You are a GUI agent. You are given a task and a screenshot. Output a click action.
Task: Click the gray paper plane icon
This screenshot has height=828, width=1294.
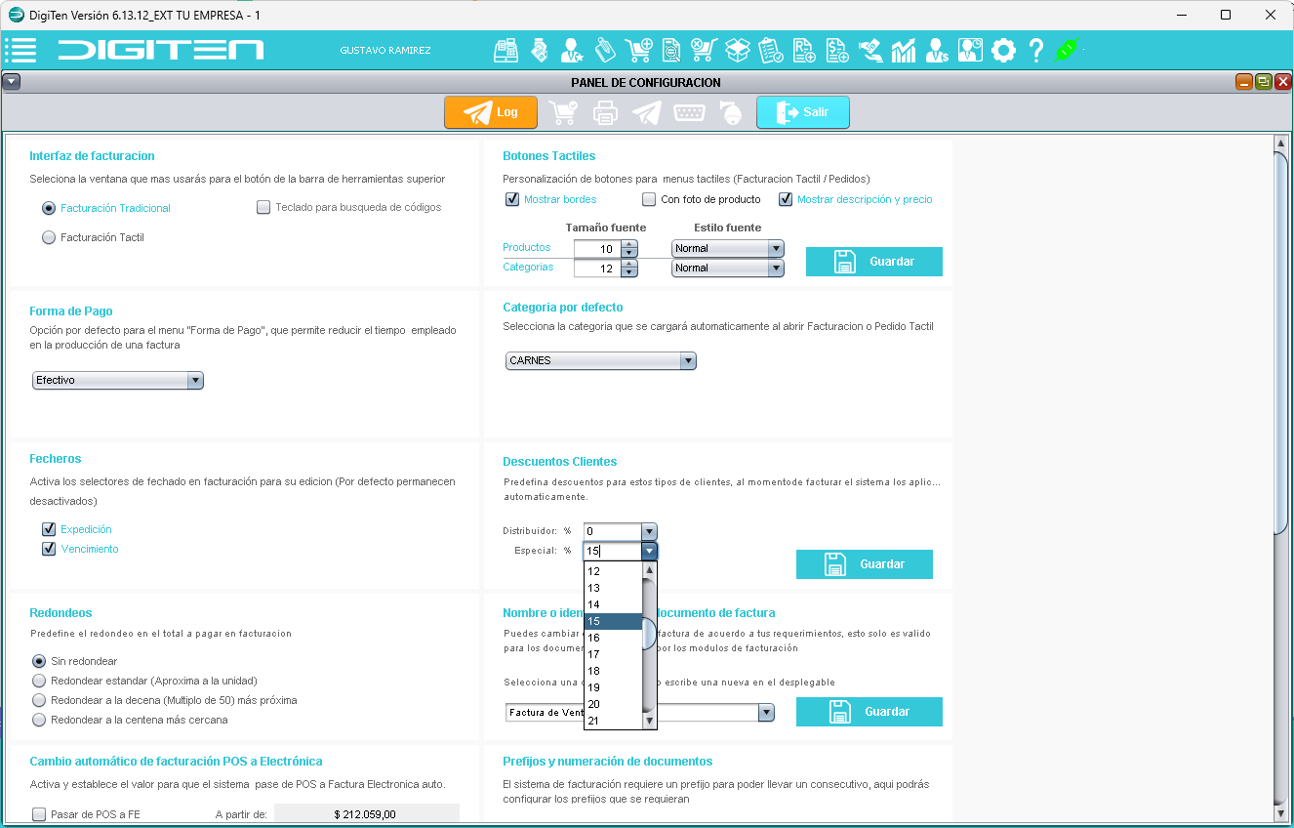[x=647, y=113]
